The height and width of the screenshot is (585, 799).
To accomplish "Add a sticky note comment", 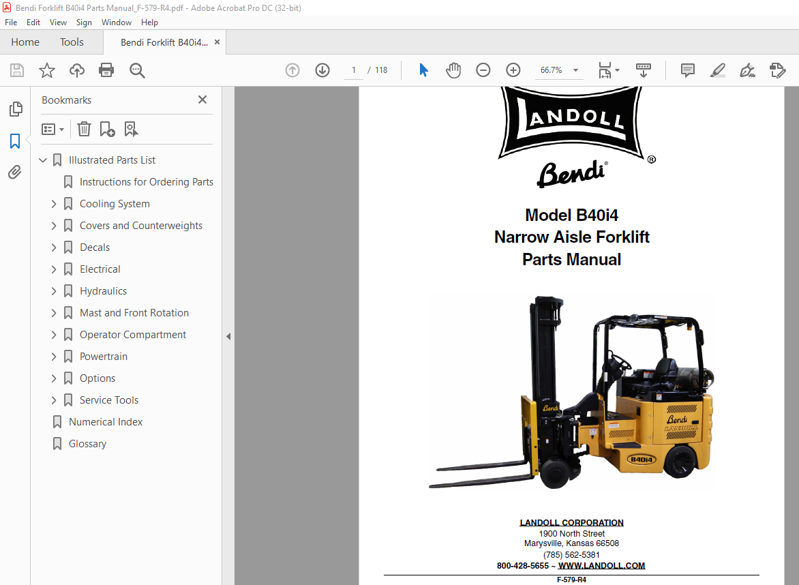I will (x=688, y=70).
